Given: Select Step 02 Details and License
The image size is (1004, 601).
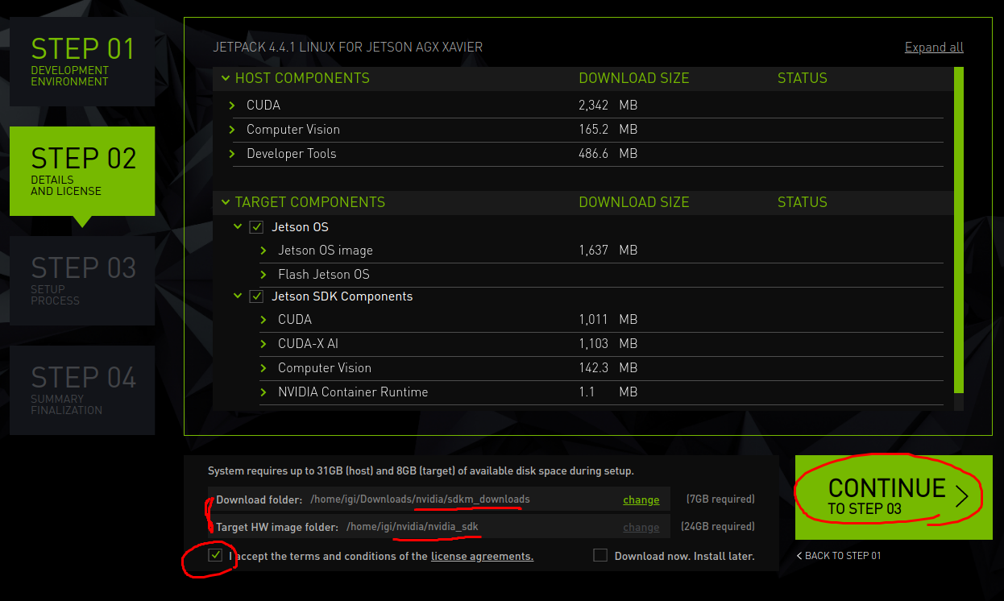Looking at the screenshot, I should [x=82, y=171].
